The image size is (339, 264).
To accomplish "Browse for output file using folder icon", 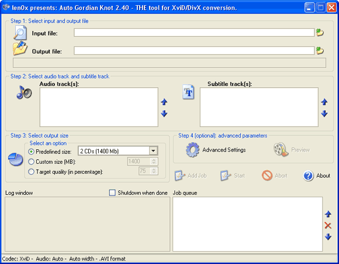I will click(x=320, y=51).
